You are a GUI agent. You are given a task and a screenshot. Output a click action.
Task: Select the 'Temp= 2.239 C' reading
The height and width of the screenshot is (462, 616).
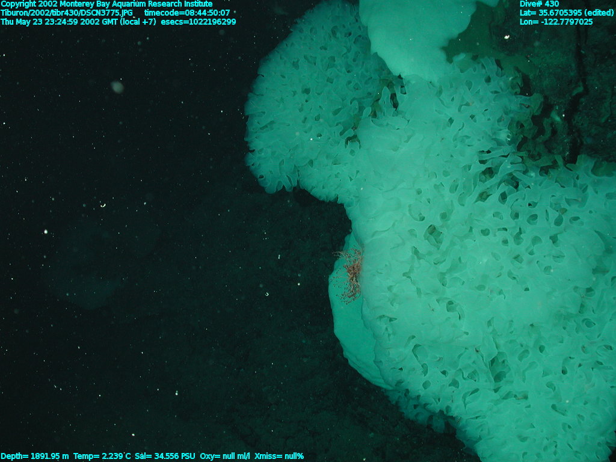pos(102,456)
